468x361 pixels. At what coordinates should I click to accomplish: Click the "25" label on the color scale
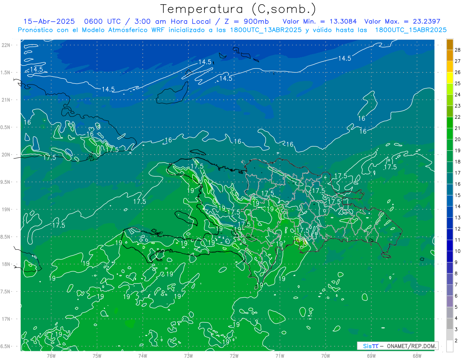point(458,83)
